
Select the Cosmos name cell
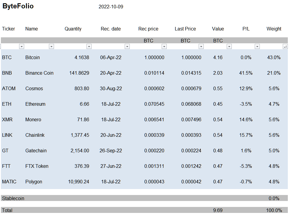pyautogui.click(x=34, y=89)
